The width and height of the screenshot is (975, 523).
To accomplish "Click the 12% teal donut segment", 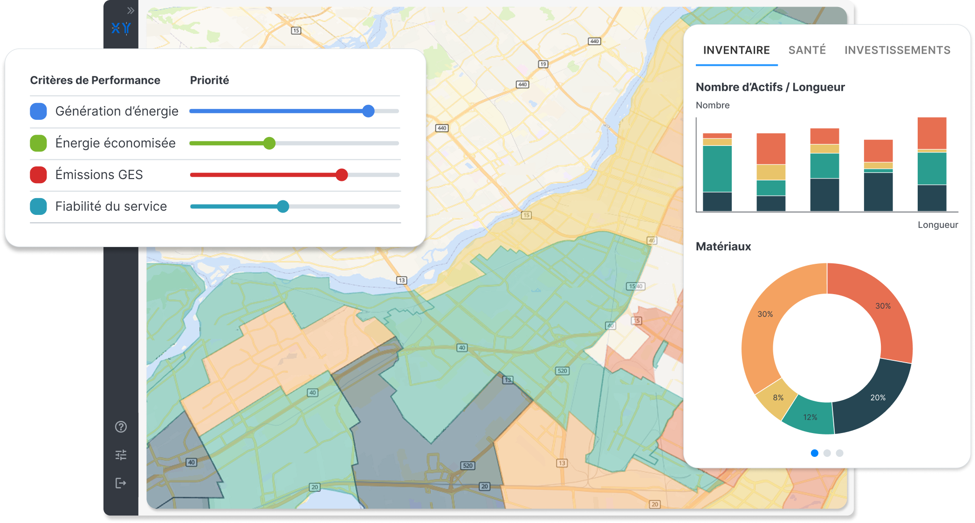I will coord(810,416).
